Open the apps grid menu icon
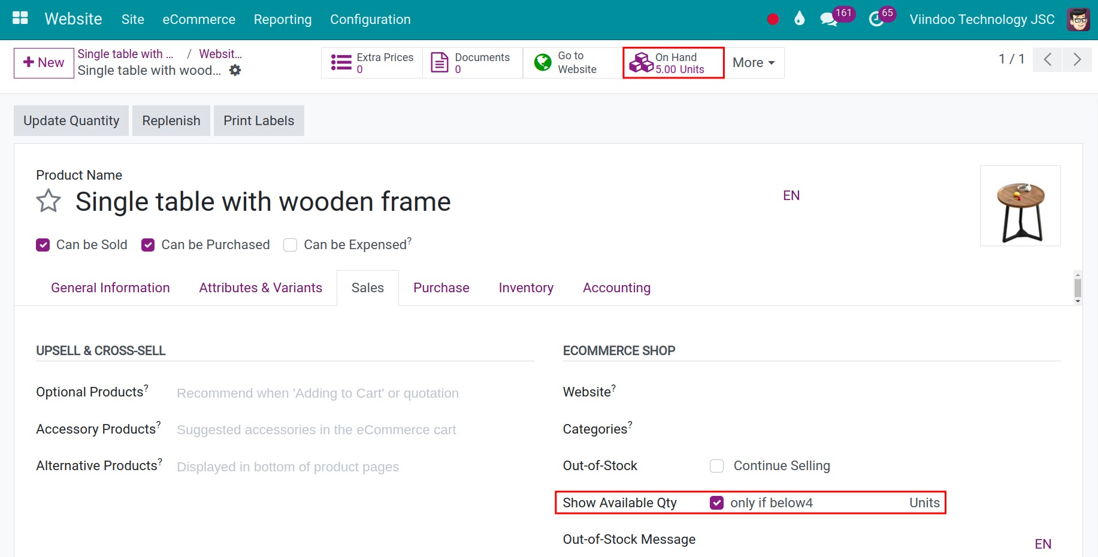This screenshot has width=1098, height=557. pyautogui.click(x=20, y=19)
